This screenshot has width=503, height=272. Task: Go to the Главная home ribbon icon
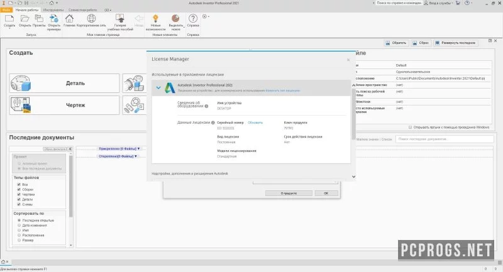[x=69, y=19]
